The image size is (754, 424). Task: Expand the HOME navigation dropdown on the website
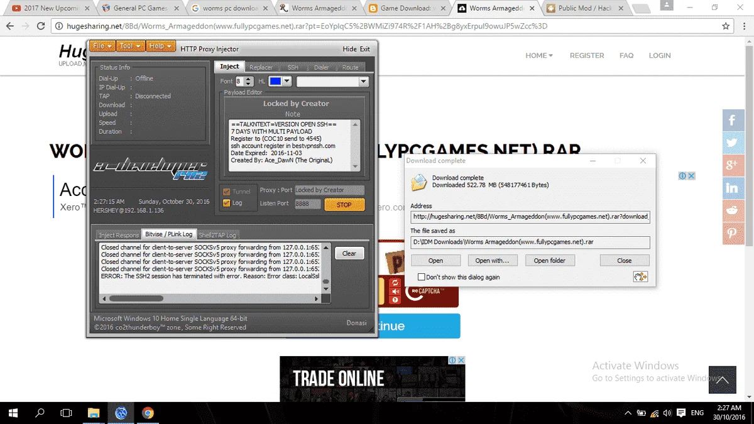coord(539,55)
